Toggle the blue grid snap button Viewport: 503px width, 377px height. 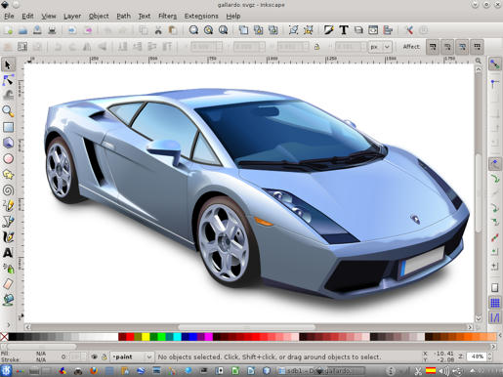click(x=494, y=303)
